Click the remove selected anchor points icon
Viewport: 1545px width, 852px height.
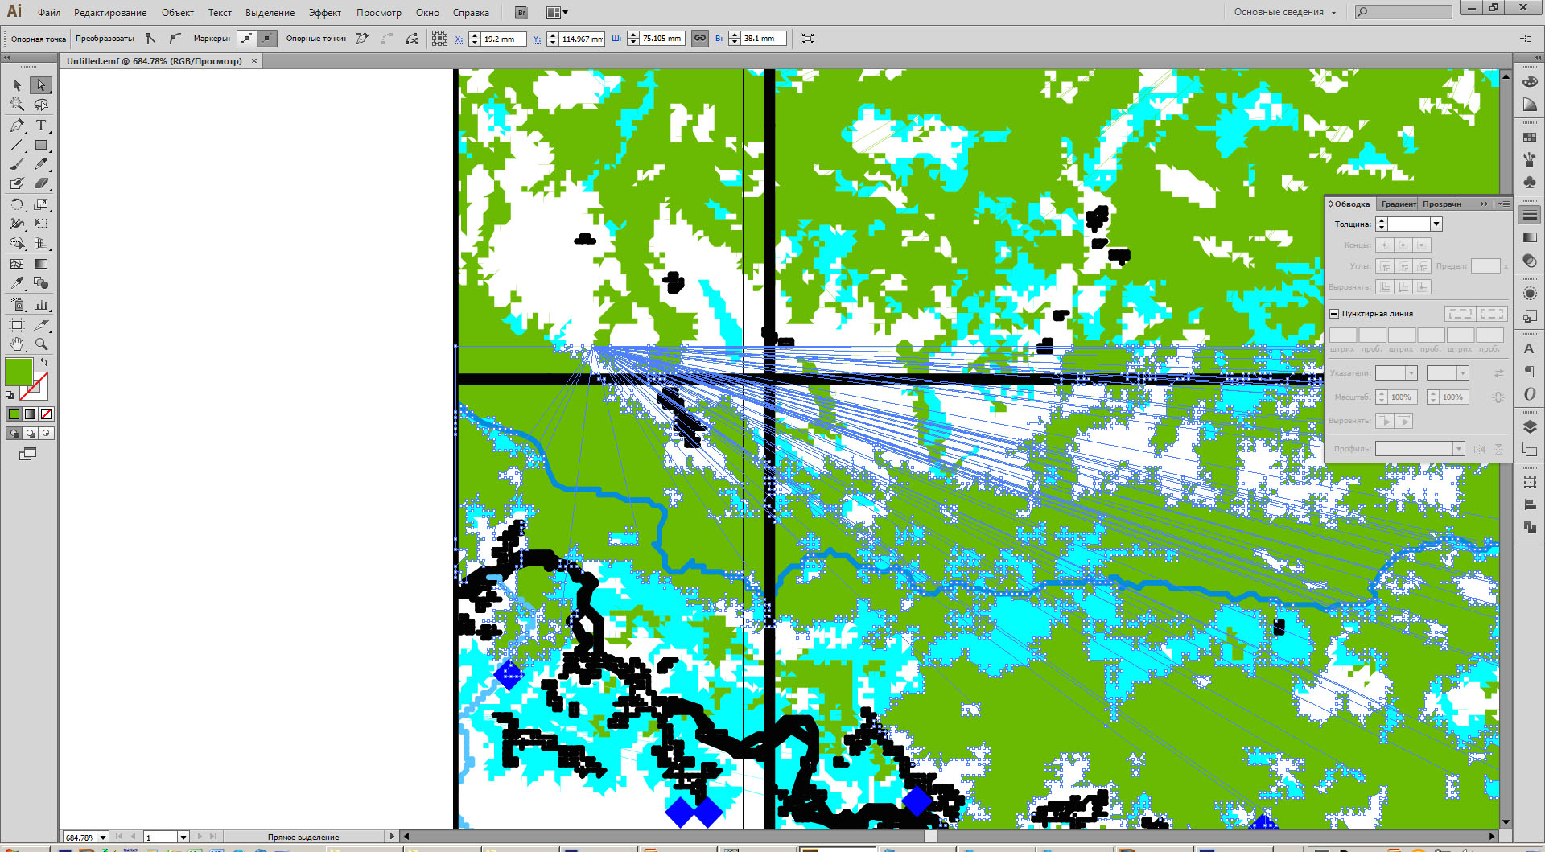click(362, 39)
